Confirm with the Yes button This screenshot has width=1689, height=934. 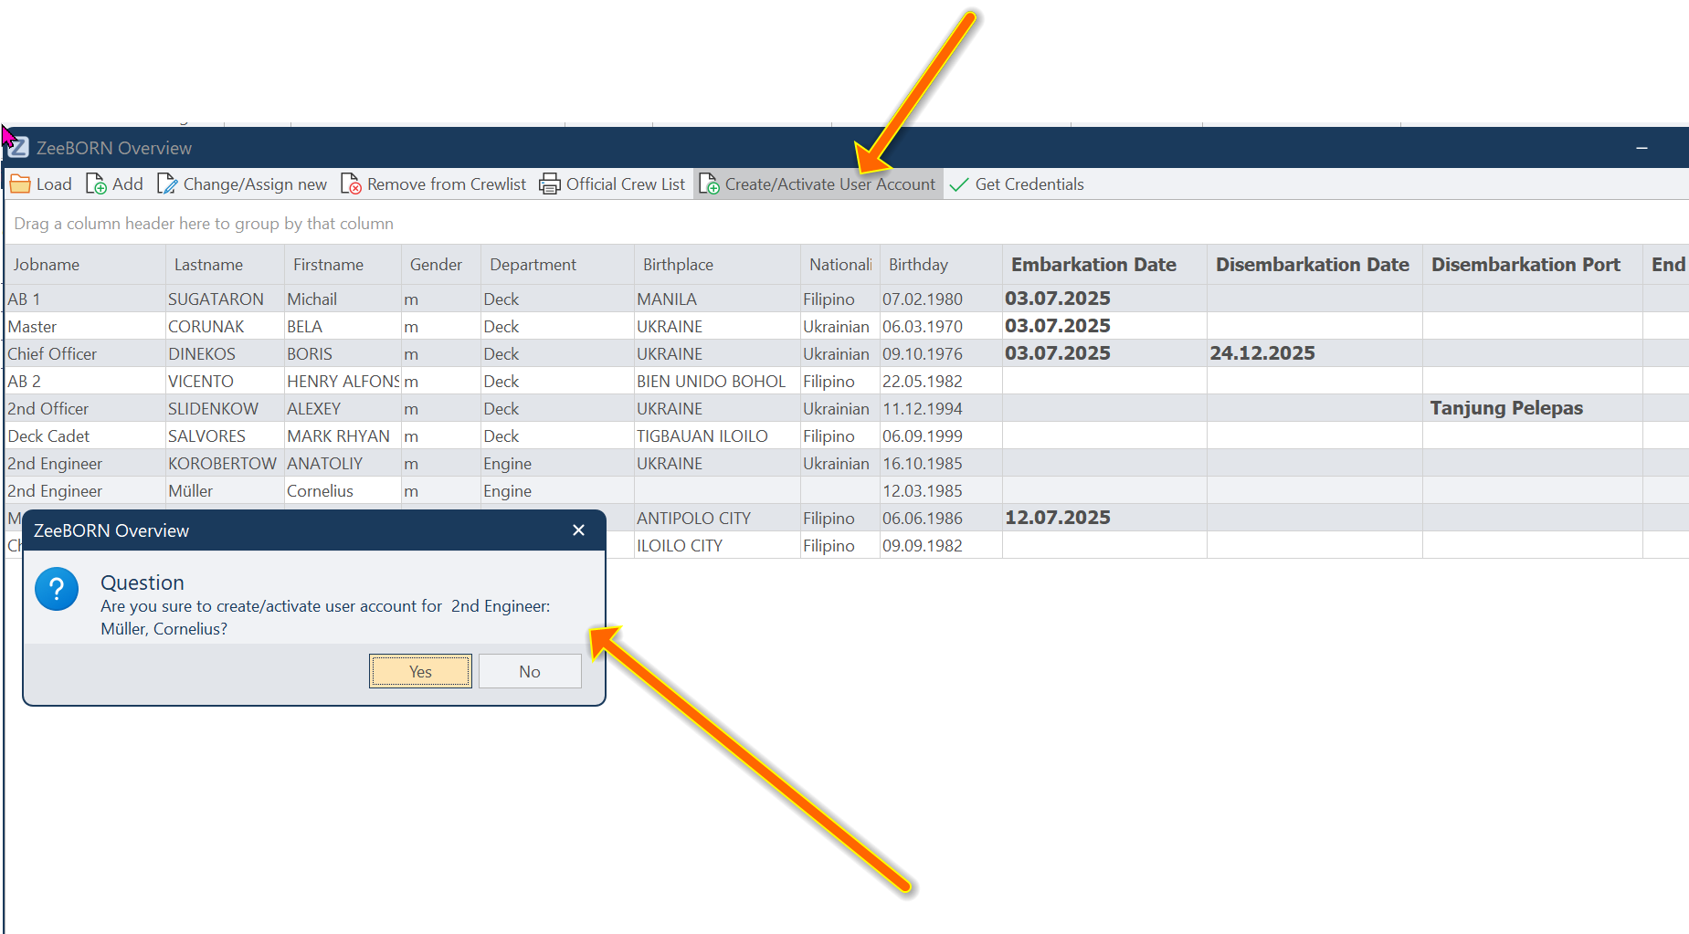pyautogui.click(x=420, y=671)
